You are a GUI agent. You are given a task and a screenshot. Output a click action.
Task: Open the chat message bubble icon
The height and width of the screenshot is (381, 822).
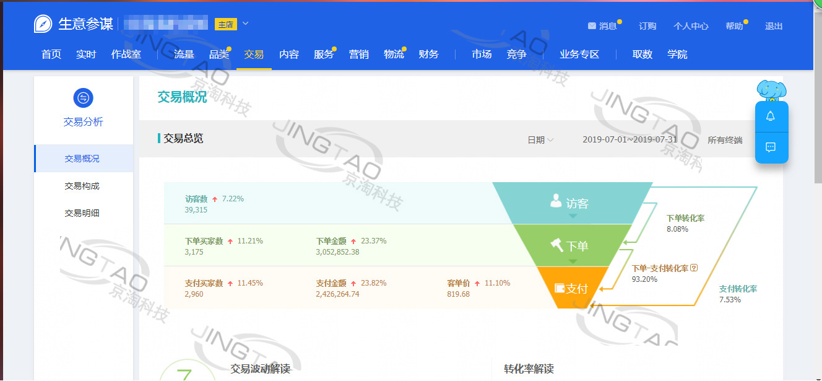click(771, 147)
